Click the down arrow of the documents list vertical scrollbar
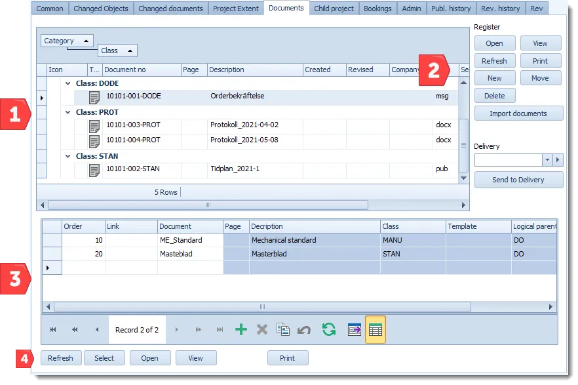This screenshot has width=578, height=385. 464,178
